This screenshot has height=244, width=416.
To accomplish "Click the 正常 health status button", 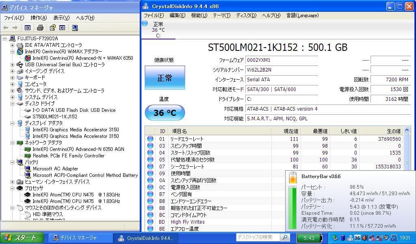I will [165, 77].
